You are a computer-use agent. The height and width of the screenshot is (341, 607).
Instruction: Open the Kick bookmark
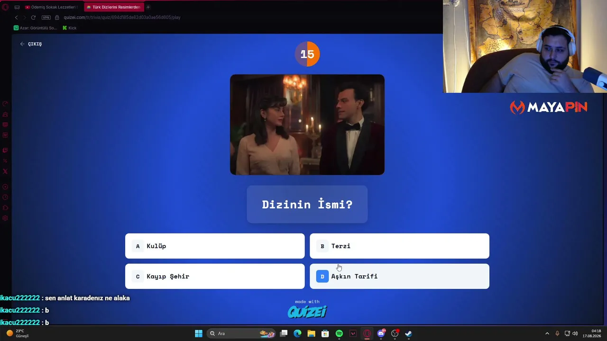(69, 28)
